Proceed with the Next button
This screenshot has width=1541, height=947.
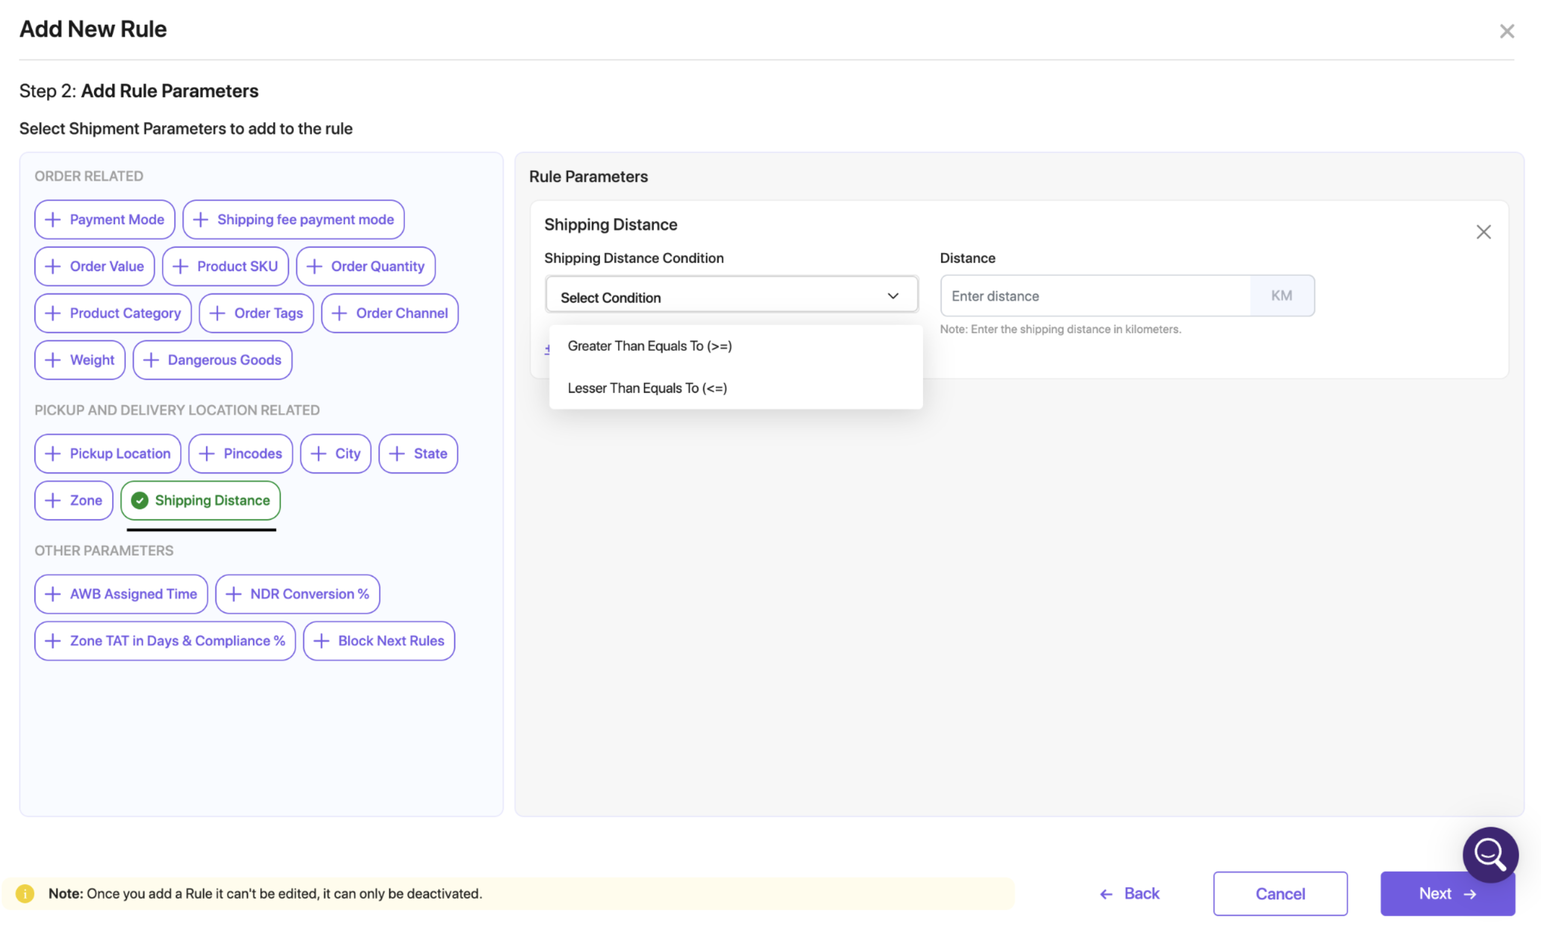coord(1446,894)
